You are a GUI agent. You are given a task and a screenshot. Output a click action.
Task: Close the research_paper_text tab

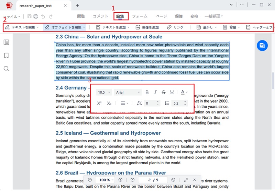[x=65, y=5]
